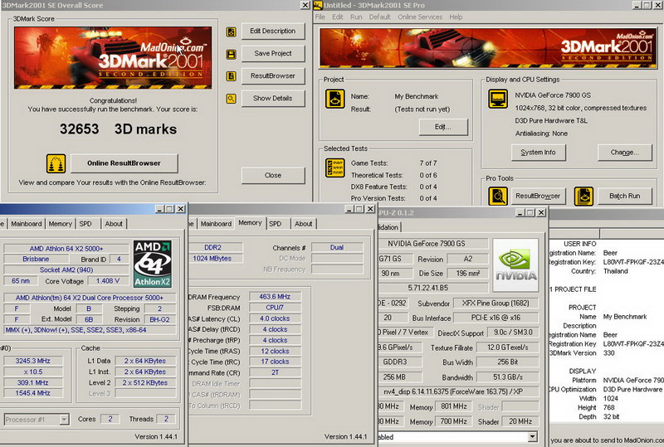
Task: Click the Batch Run icon
Action: coord(583,197)
